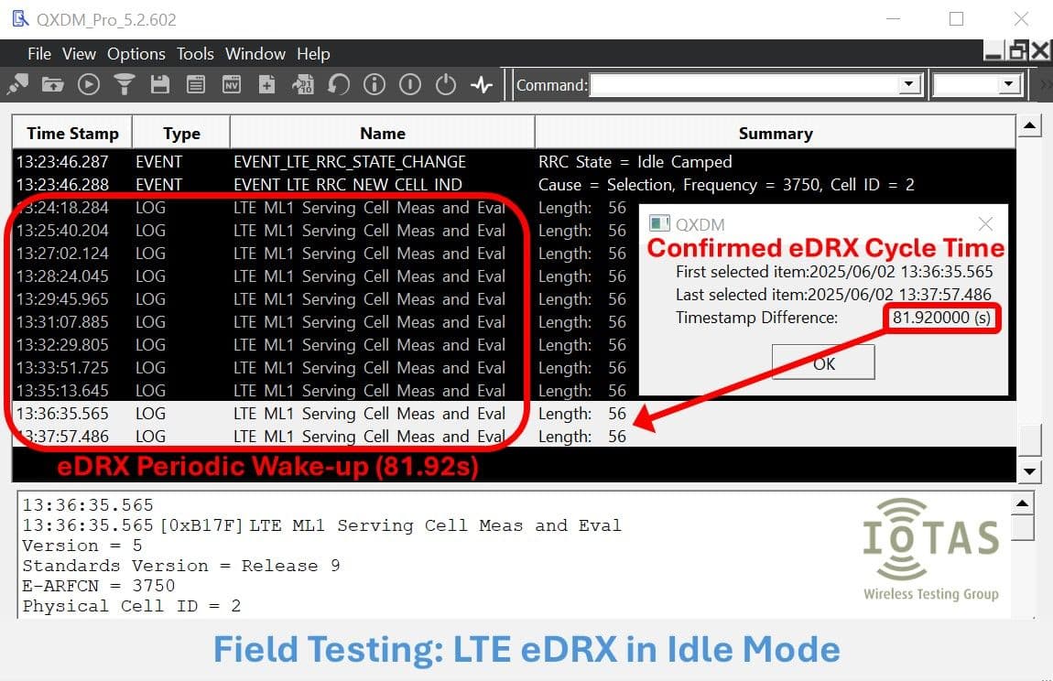Image resolution: width=1053 pixels, height=681 pixels.
Task: Click the circled vertical bar icon
Action: point(409,84)
